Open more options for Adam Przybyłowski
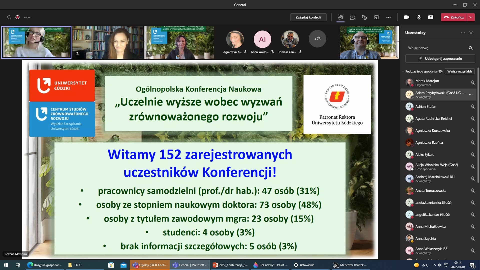The image size is (480, 270). point(471,94)
